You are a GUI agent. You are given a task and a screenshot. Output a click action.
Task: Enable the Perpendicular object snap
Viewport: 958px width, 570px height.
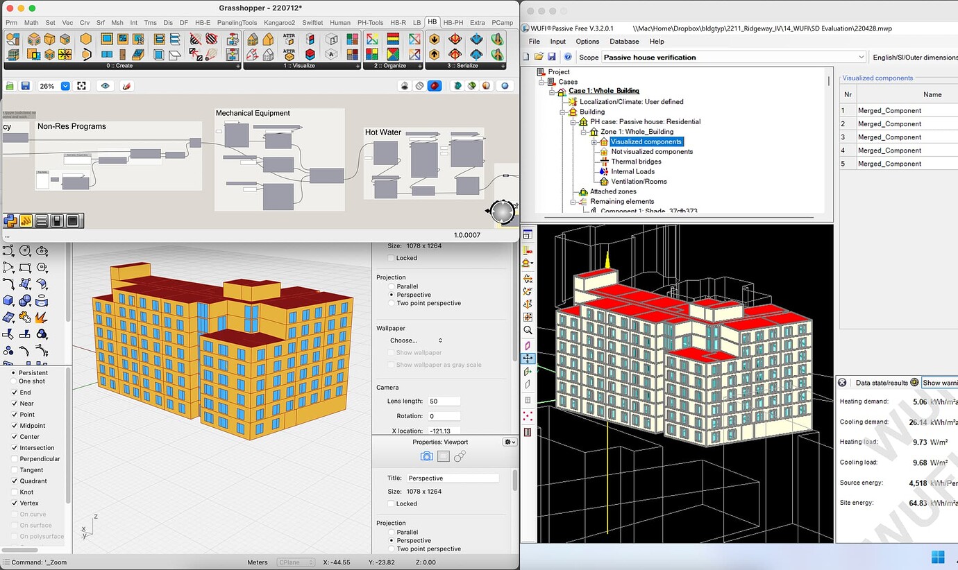point(14,459)
